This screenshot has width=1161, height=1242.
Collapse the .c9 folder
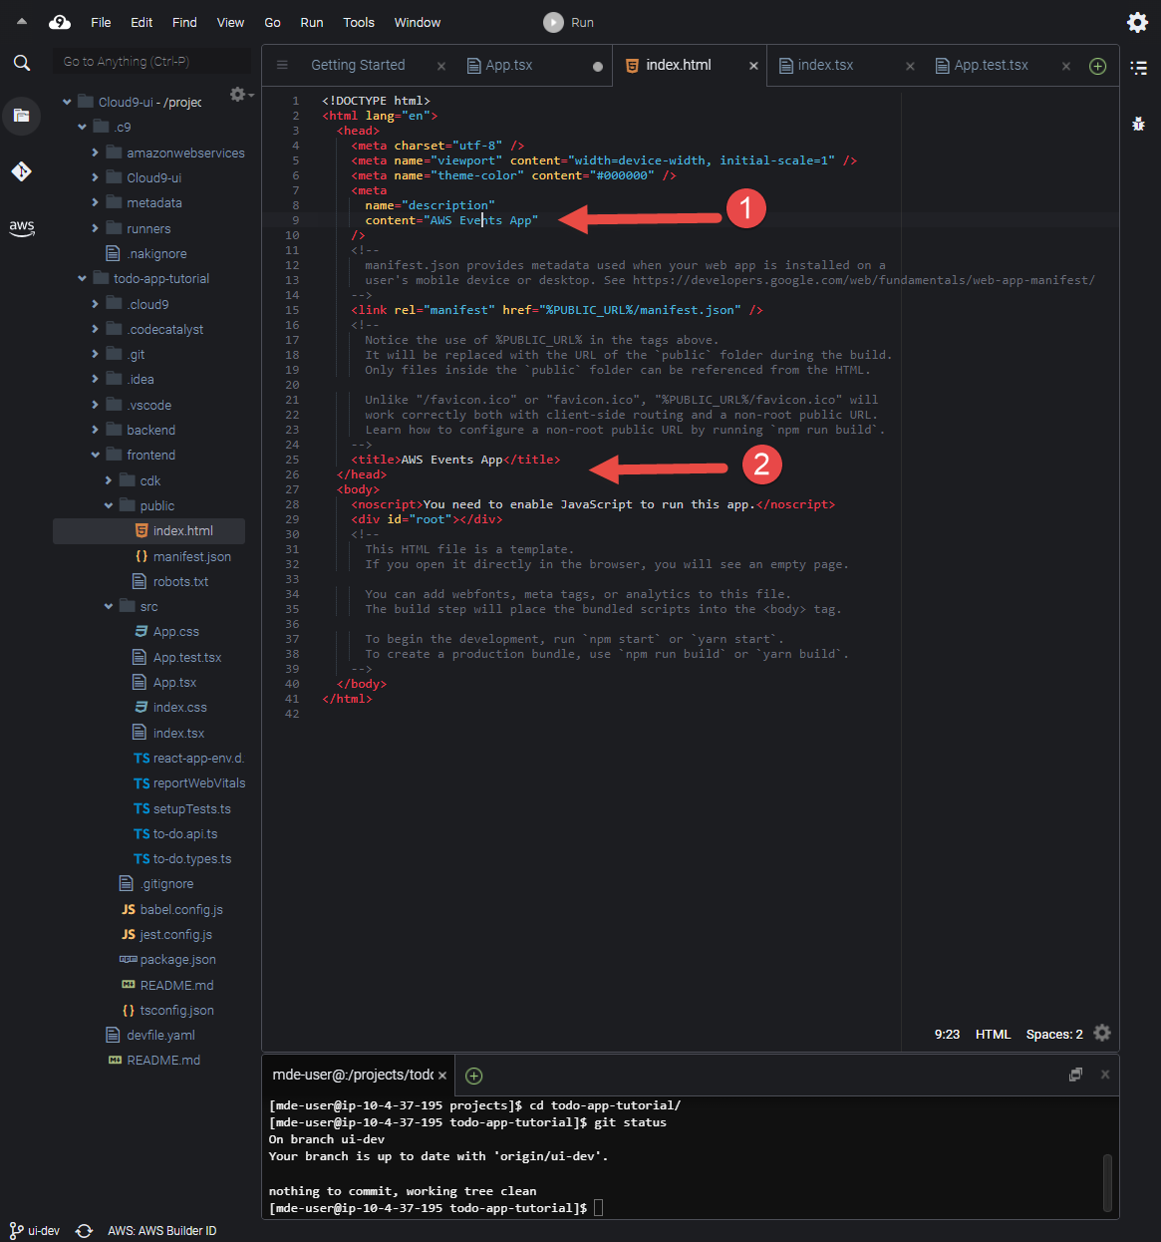tap(82, 127)
